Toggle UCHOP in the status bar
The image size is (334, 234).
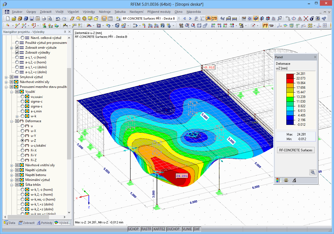point(133,229)
